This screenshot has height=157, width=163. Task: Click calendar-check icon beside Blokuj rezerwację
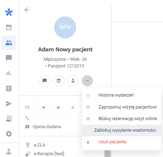pos(88,119)
